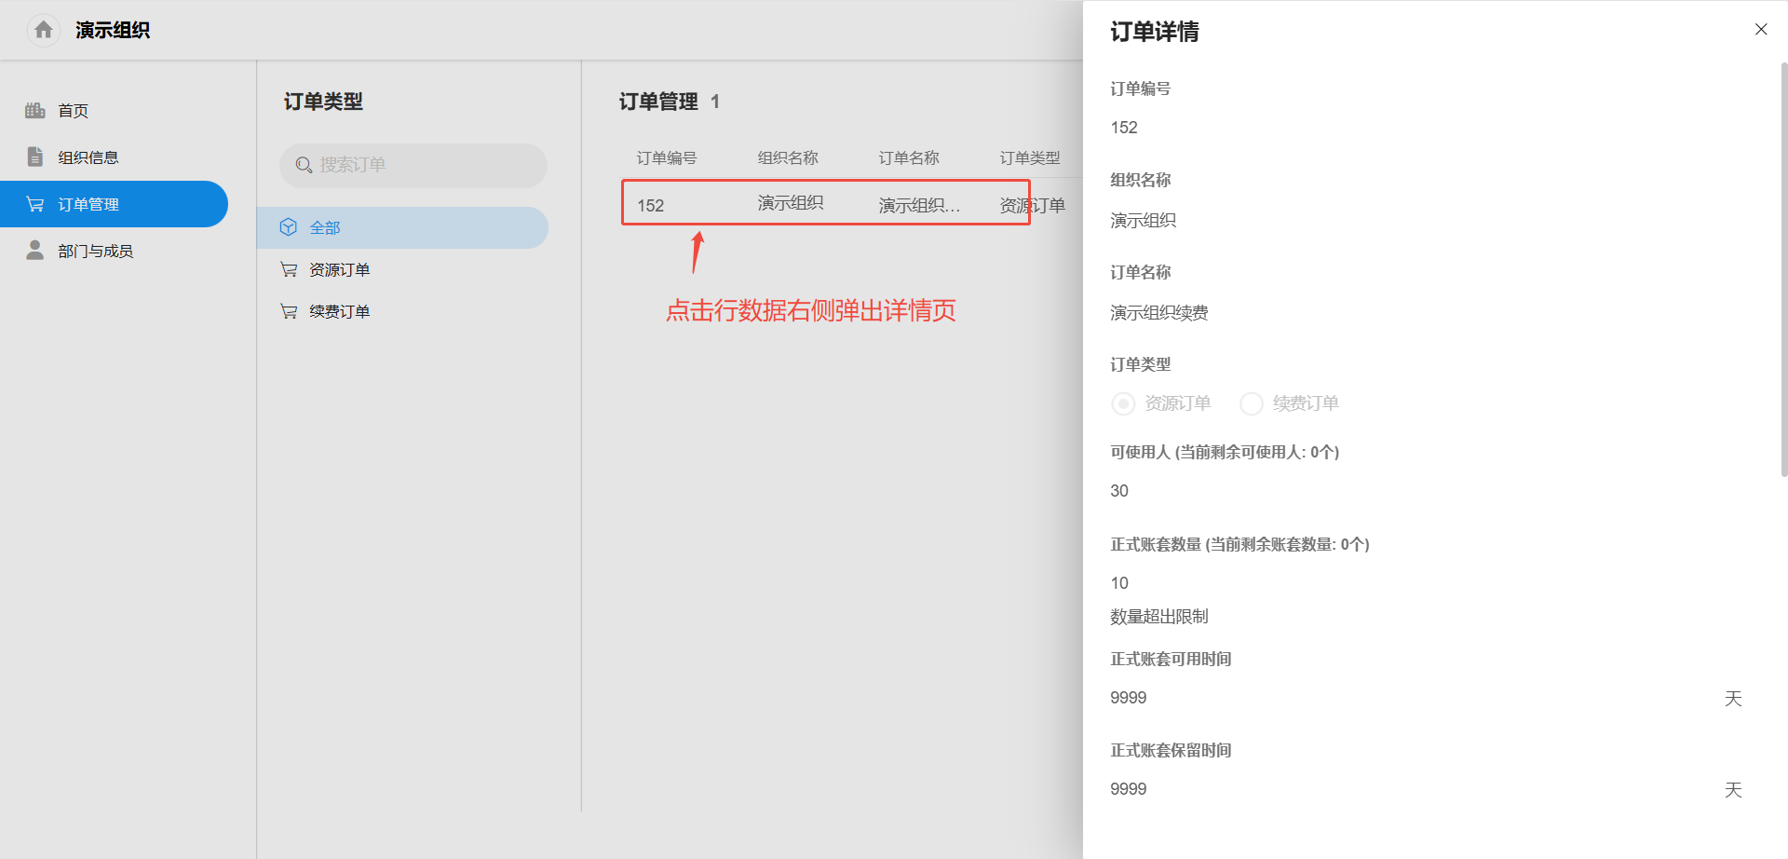Click the 订单编号 column header

click(665, 157)
